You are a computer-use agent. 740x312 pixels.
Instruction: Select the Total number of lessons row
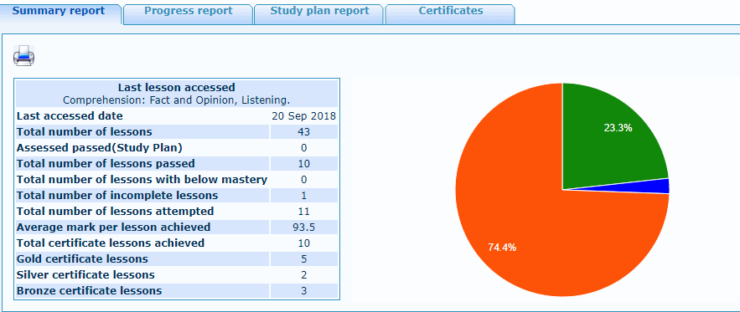point(177,132)
